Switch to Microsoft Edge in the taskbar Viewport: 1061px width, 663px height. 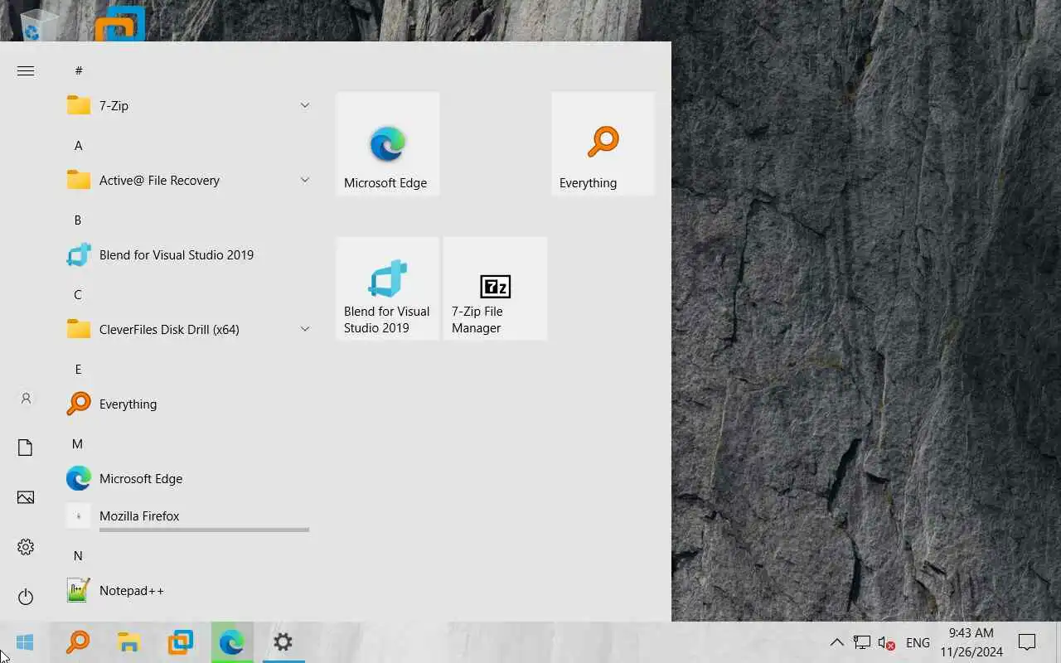pyautogui.click(x=231, y=642)
